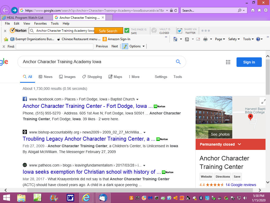Screen dimensions: 270x203
Task: Open the File menu
Action: pyautogui.click(x=7, y=24)
